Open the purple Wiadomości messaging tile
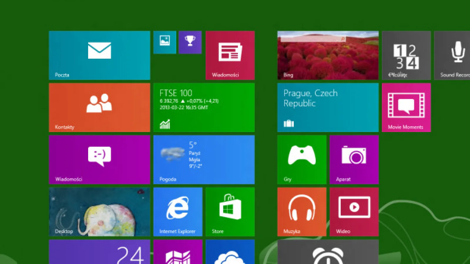The height and width of the screenshot is (264, 470). point(99,160)
